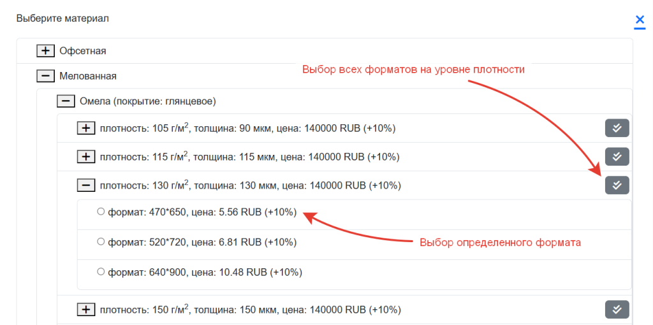Click the 150 г/м² density row text
Screen dimensions: 653x325
pos(250,310)
